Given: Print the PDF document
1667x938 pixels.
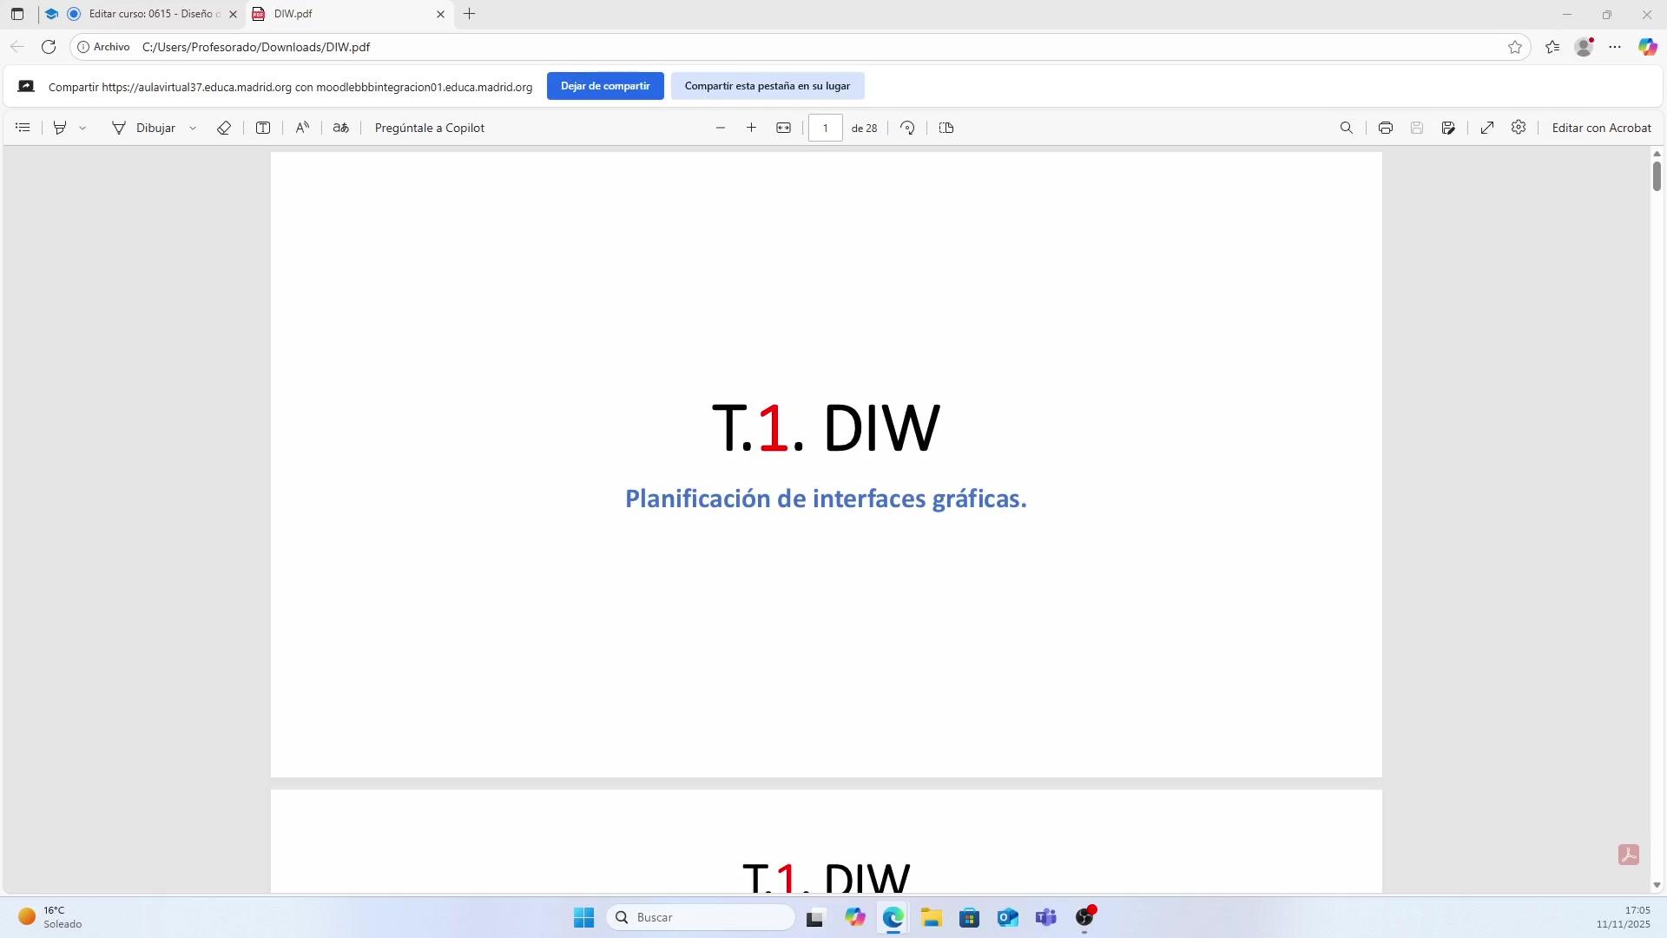Looking at the screenshot, I should click(1386, 128).
